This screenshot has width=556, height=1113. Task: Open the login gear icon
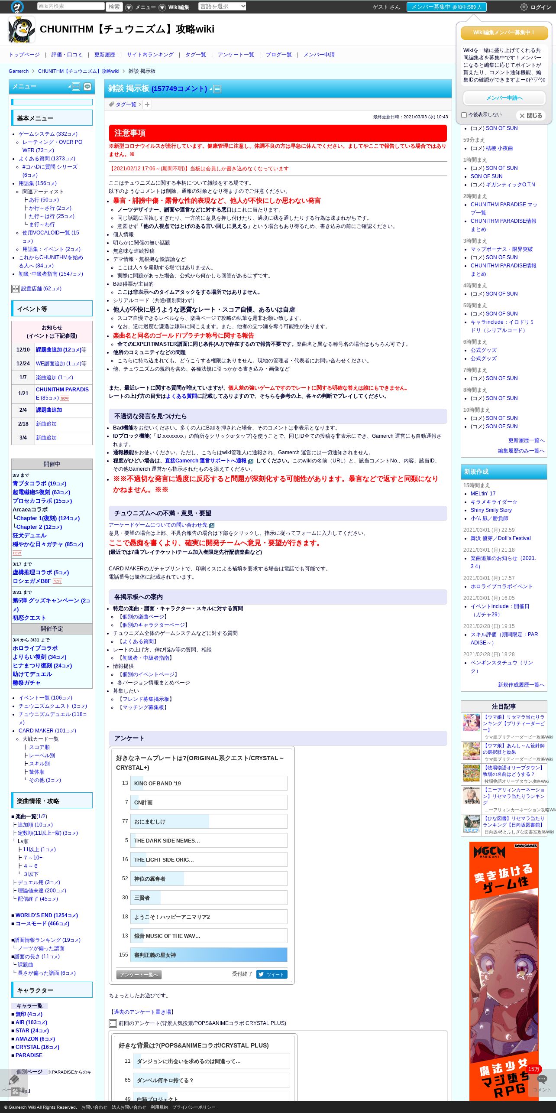pos(524,7)
